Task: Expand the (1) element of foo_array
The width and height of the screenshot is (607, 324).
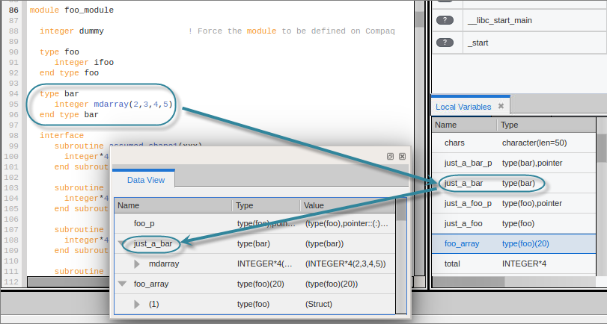Action: [137, 304]
